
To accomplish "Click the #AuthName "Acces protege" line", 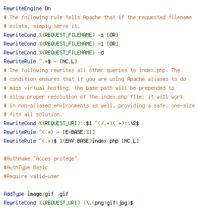I will pyautogui.click(x=40, y=158).
